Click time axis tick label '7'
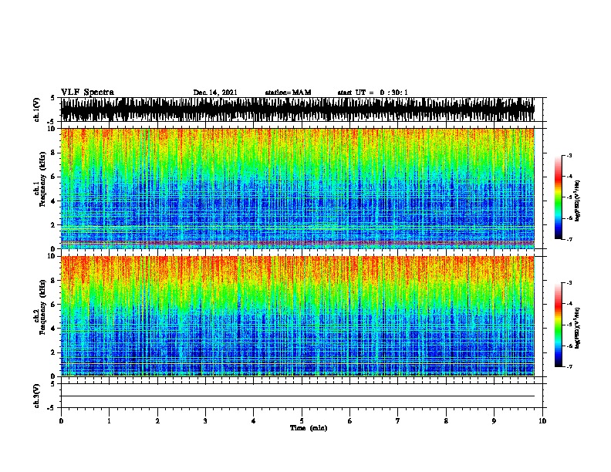This screenshot has width=611, height=472. [398, 421]
